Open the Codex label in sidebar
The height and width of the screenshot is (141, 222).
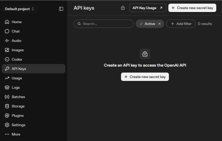pyautogui.click(x=17, y=59)
